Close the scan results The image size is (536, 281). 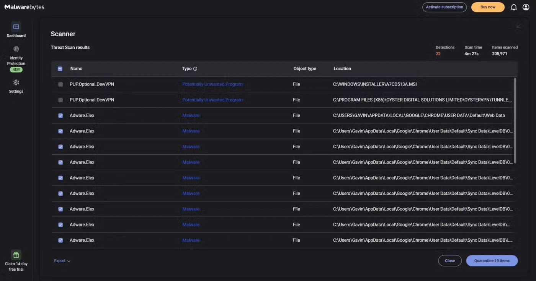(x=450, y=261)
